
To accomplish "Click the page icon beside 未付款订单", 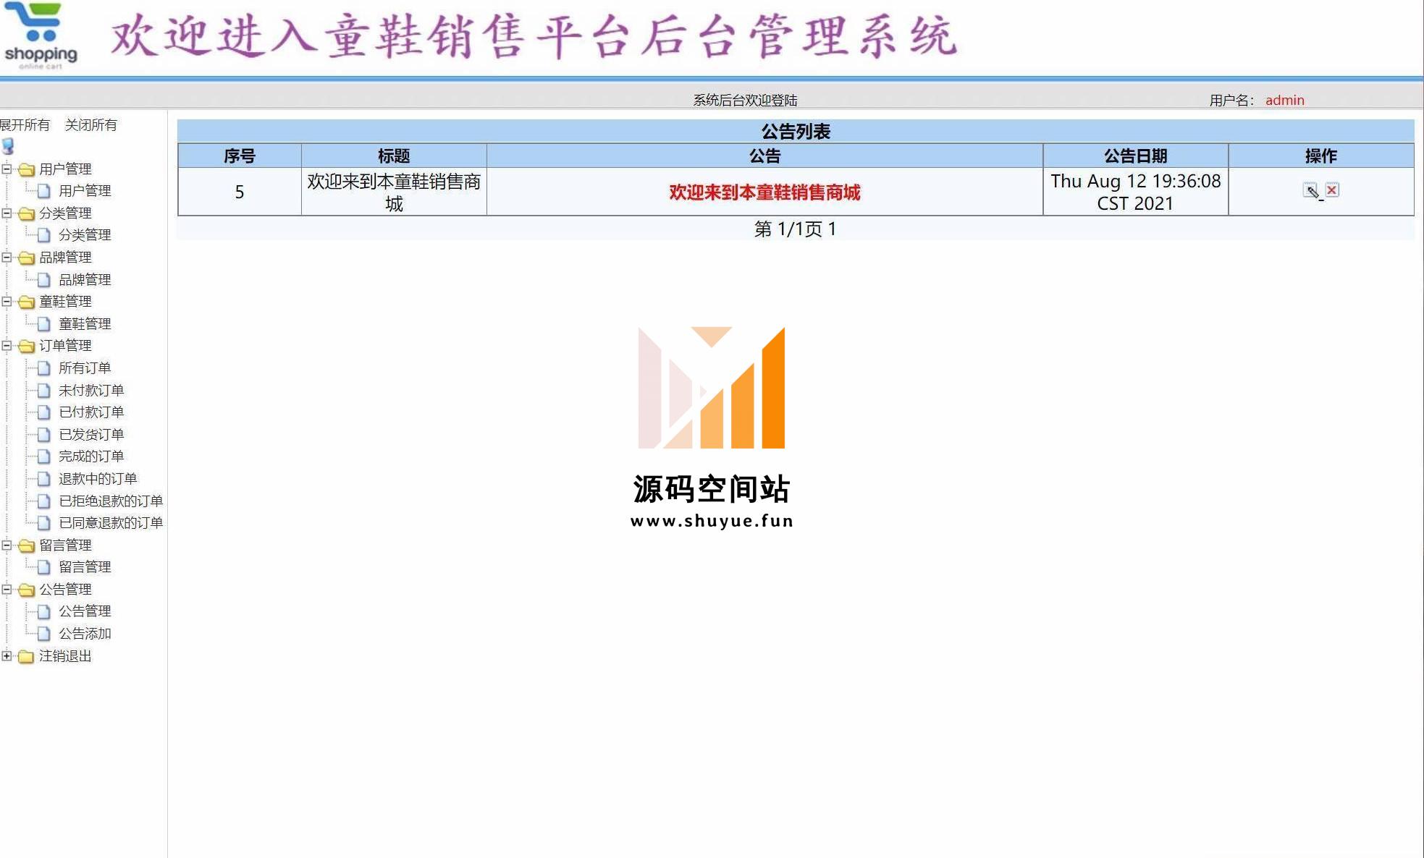I will (44, 391).
